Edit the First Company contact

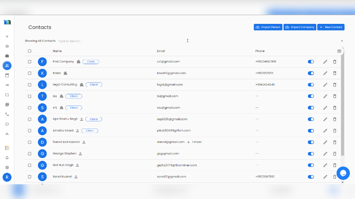coord(325,62)
